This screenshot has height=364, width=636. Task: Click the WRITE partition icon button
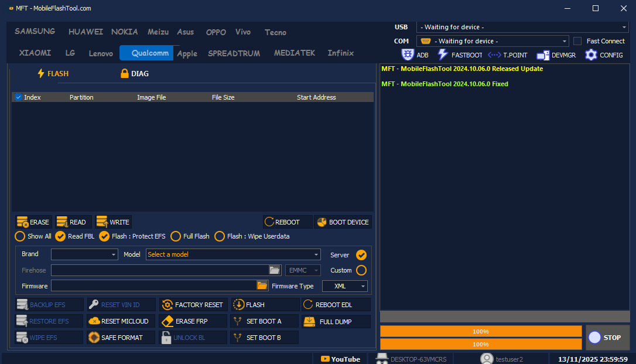click(113, 222)
